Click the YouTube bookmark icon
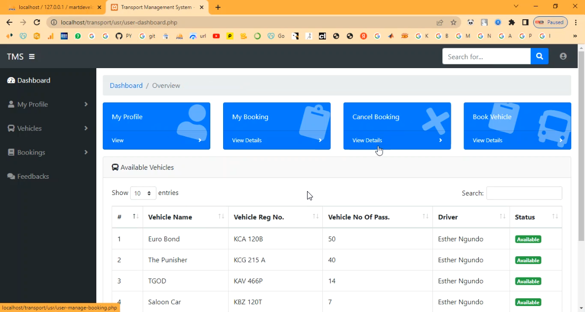This screenshot has width=585, height=312. point(216,36)
